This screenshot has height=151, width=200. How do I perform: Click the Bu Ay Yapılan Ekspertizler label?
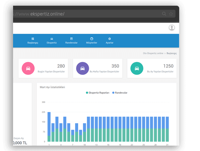coord(160,71)
